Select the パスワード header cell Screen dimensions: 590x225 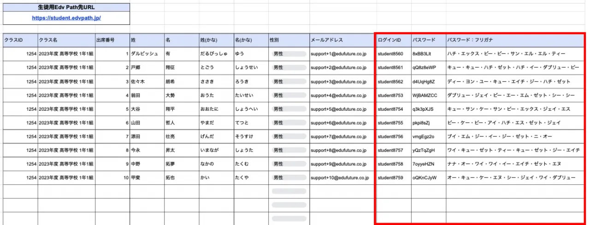tap(429, 40)
